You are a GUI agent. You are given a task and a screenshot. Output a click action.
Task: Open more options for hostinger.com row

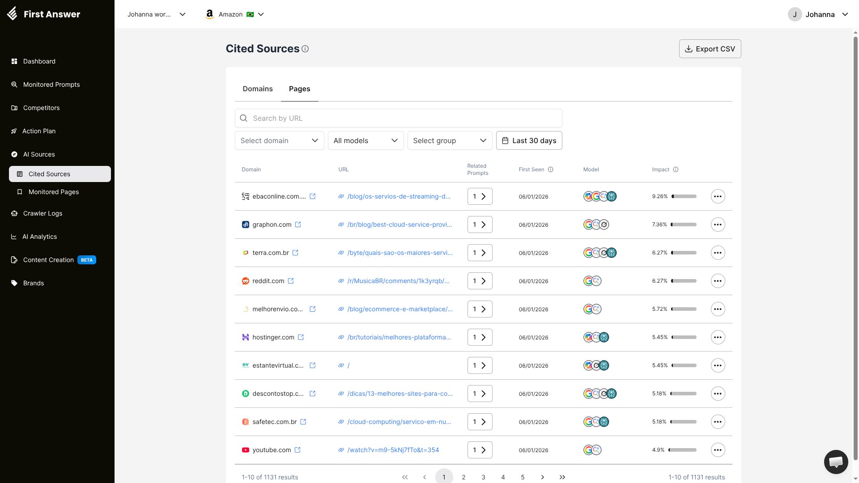[x=718, y=337]
